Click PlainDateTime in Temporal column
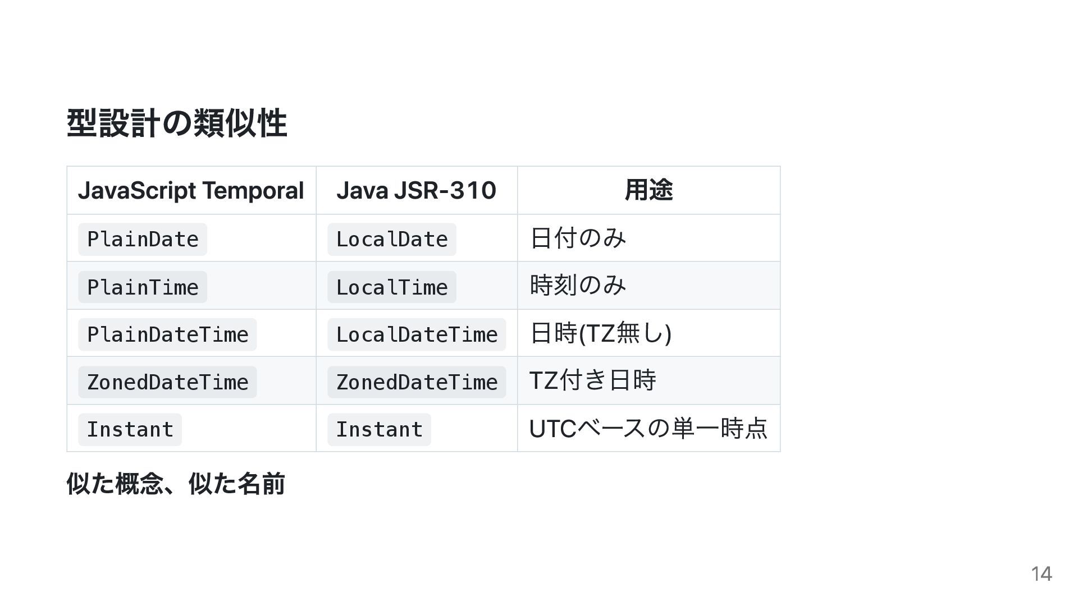 click(x=167, y=335)
